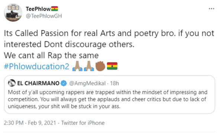Open the @TeePhlowGH handle
The height and width of the screenshot is (138, 220).
point(44,16)
